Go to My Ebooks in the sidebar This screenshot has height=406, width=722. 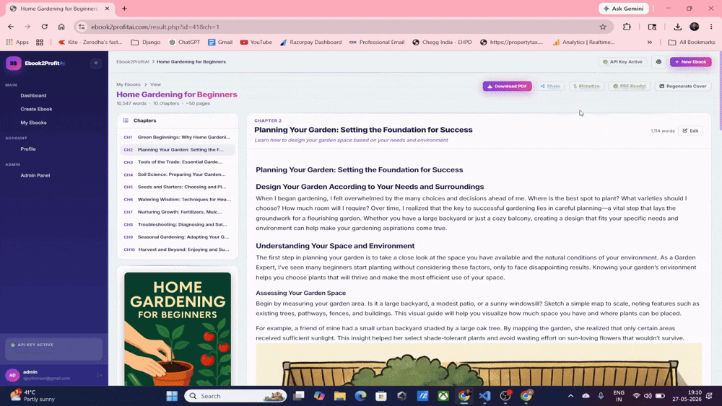point(33,123)
